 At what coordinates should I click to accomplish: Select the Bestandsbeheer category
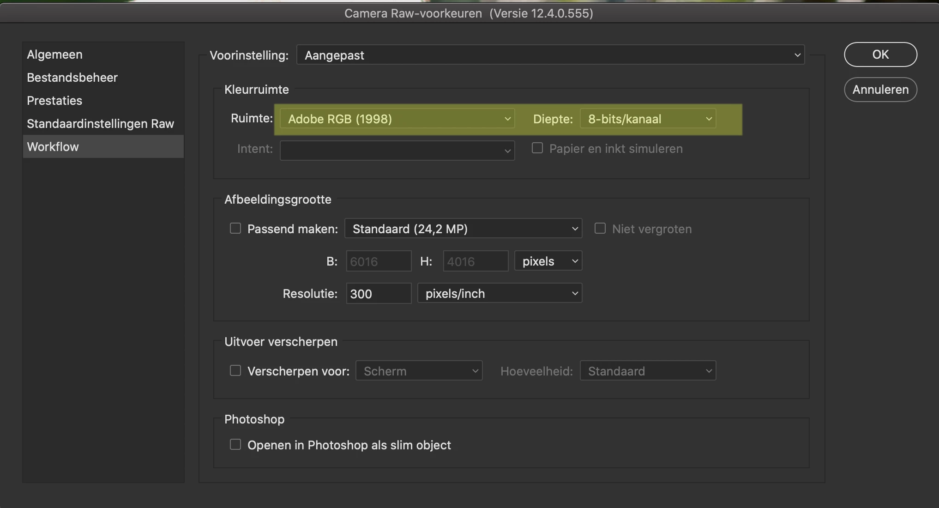pos(72,78)
